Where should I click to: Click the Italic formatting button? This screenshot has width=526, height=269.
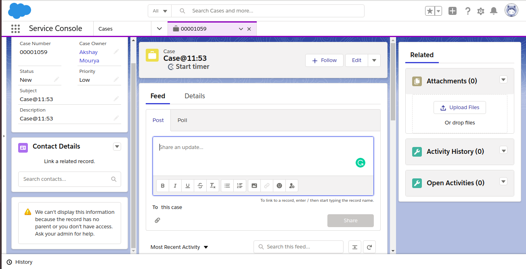(175, 186)
